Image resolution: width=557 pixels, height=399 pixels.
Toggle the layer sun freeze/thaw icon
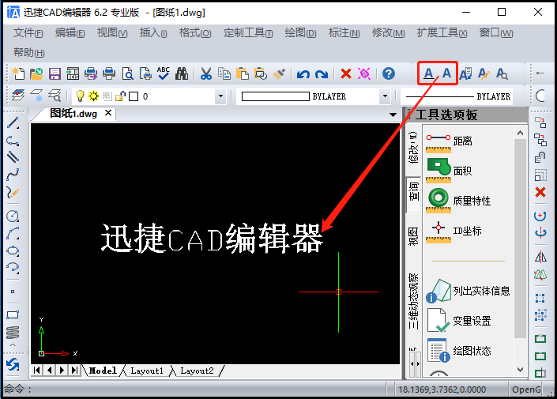[94, 96]
